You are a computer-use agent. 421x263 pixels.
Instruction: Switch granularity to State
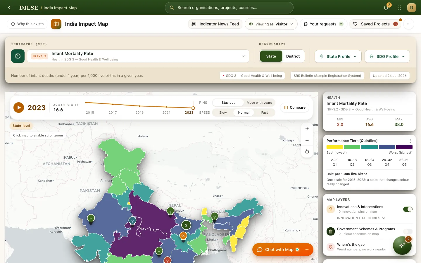(x=271, y=56)
